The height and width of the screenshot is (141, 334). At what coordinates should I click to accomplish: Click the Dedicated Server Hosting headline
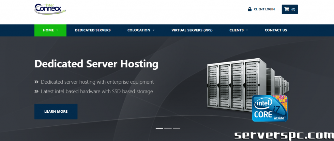96,63
